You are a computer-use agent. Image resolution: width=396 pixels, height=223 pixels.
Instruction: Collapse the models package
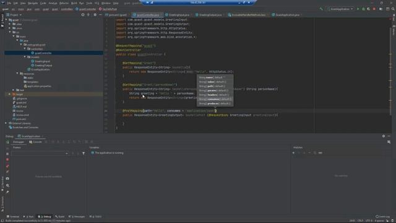[25, 57]
